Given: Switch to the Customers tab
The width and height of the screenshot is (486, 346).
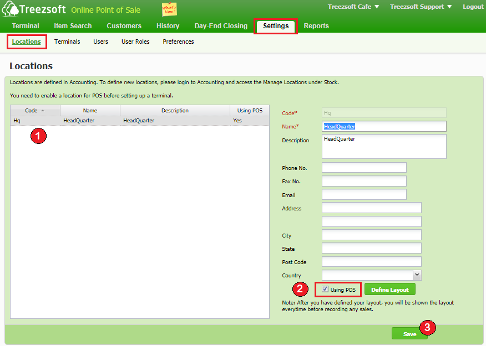Looking at the screenshot, I should [x=124, y=26].
